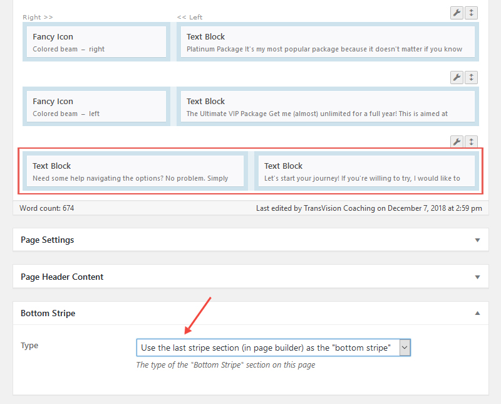Collapse the Bottom Stripe panel arrow

point(477,313)
